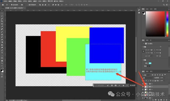Toggle the Auto-Select checkbox
This screenshot has width=170, height=101.
click(x=12, y=5)
